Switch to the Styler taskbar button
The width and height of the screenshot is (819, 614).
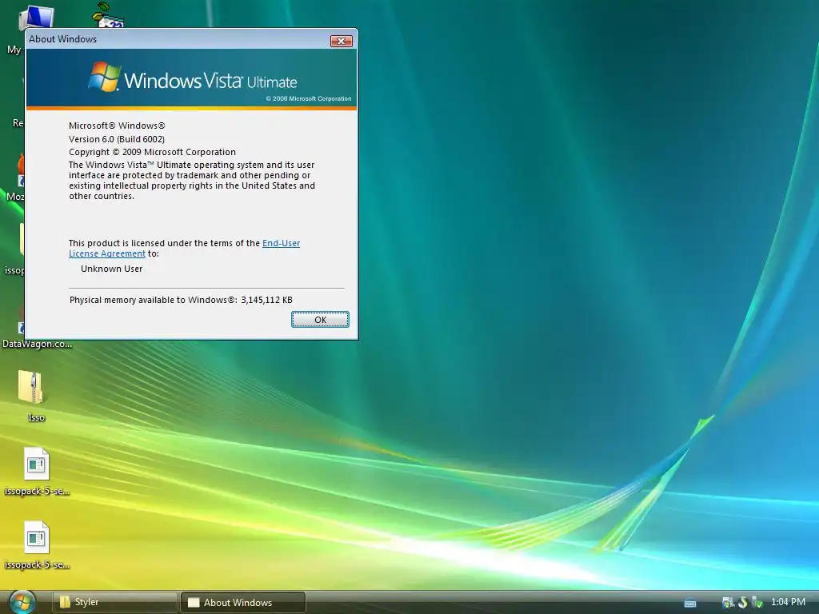point(115,602)
